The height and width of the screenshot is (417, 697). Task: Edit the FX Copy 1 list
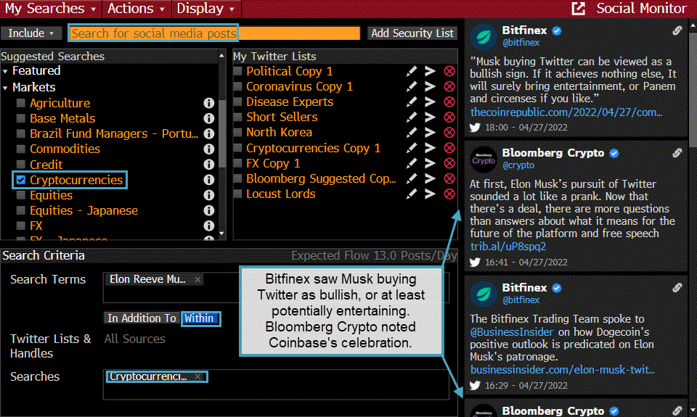(x=412, y=163)
